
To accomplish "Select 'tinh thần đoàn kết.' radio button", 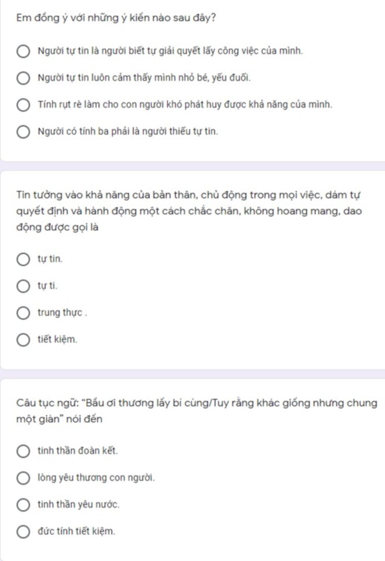I will [x=23, y=451].
